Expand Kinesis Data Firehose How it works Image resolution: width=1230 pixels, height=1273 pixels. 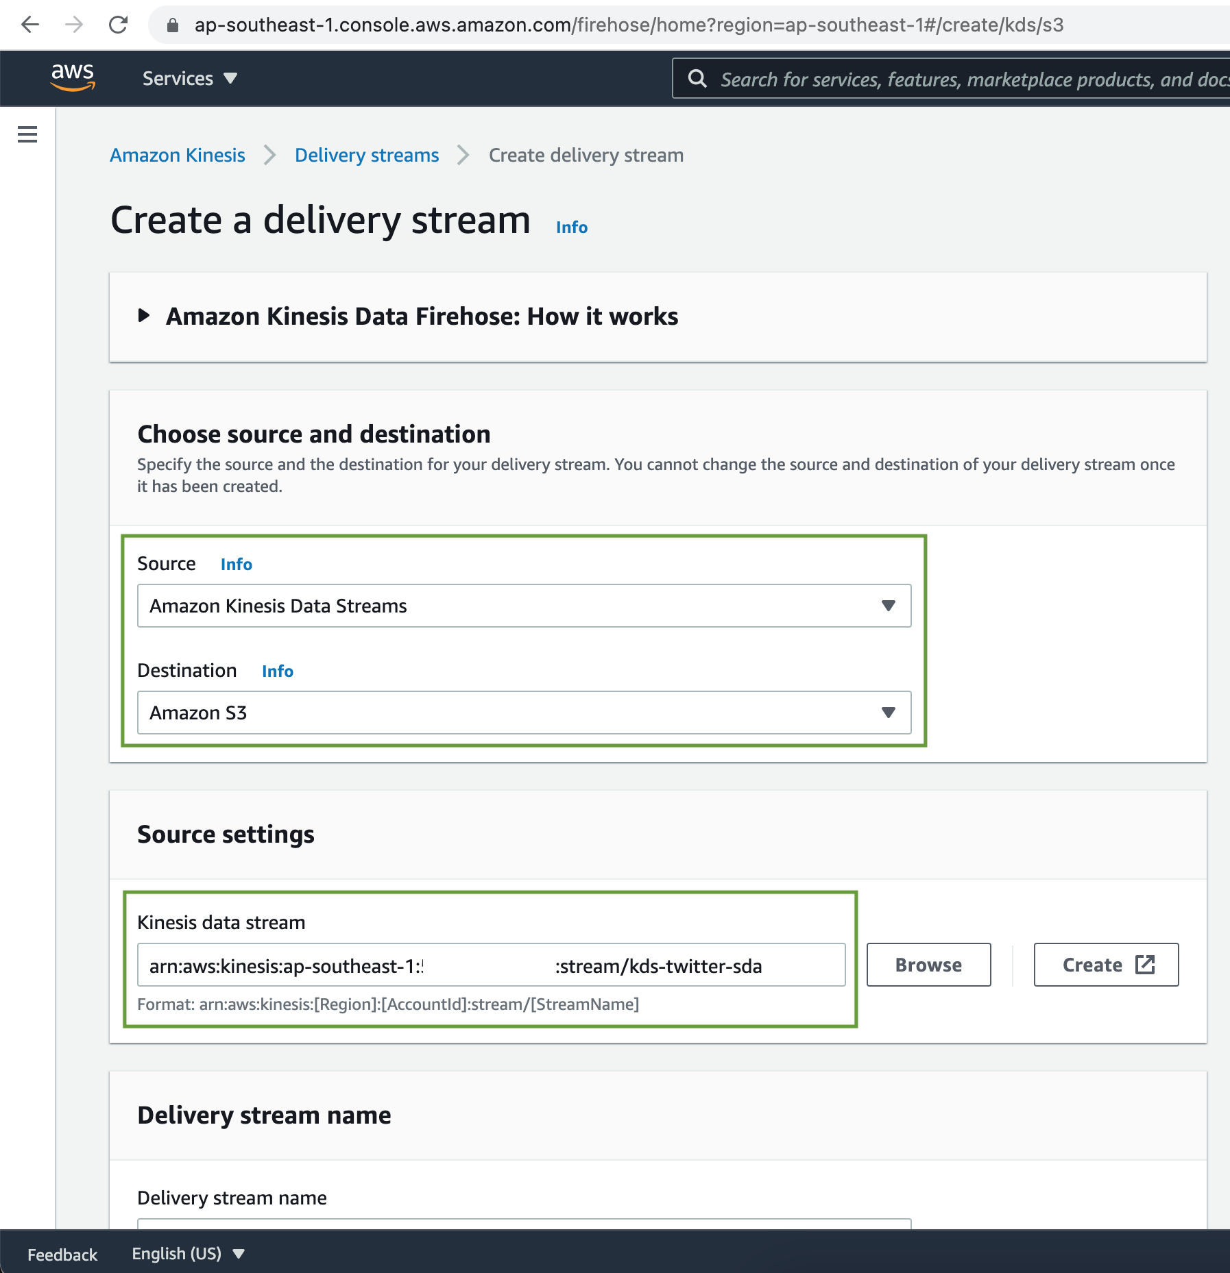point(408,316)
